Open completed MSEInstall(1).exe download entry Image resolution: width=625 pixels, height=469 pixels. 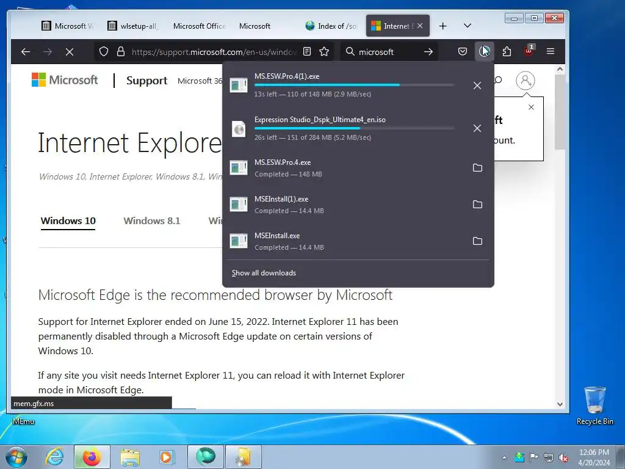tap(358, 205)
